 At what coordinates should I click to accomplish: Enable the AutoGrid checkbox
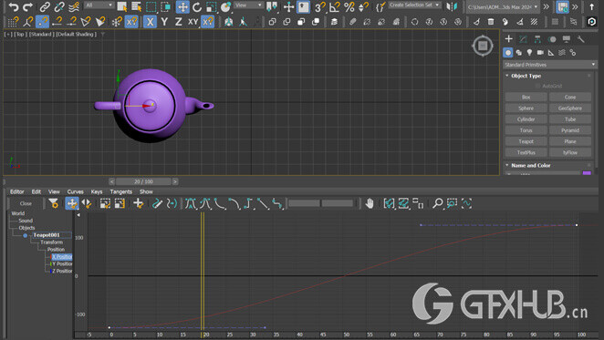point(537,87)
